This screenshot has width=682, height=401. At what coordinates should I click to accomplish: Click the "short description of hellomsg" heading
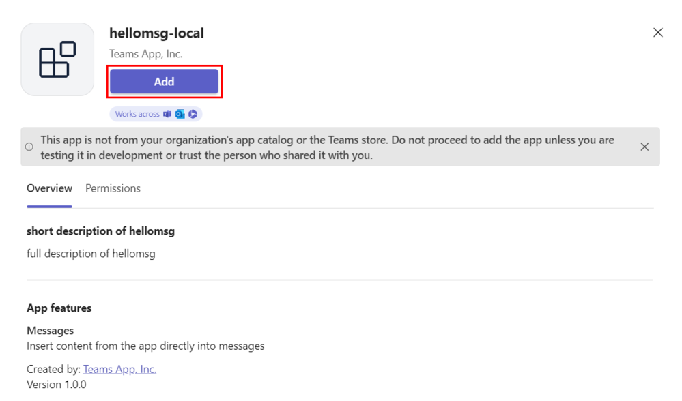(100, 231)
